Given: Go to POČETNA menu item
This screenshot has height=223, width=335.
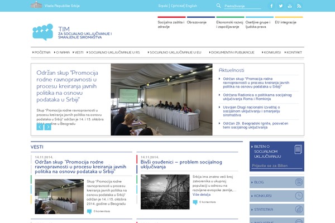Looking at the screenshot, I should 42,52.
